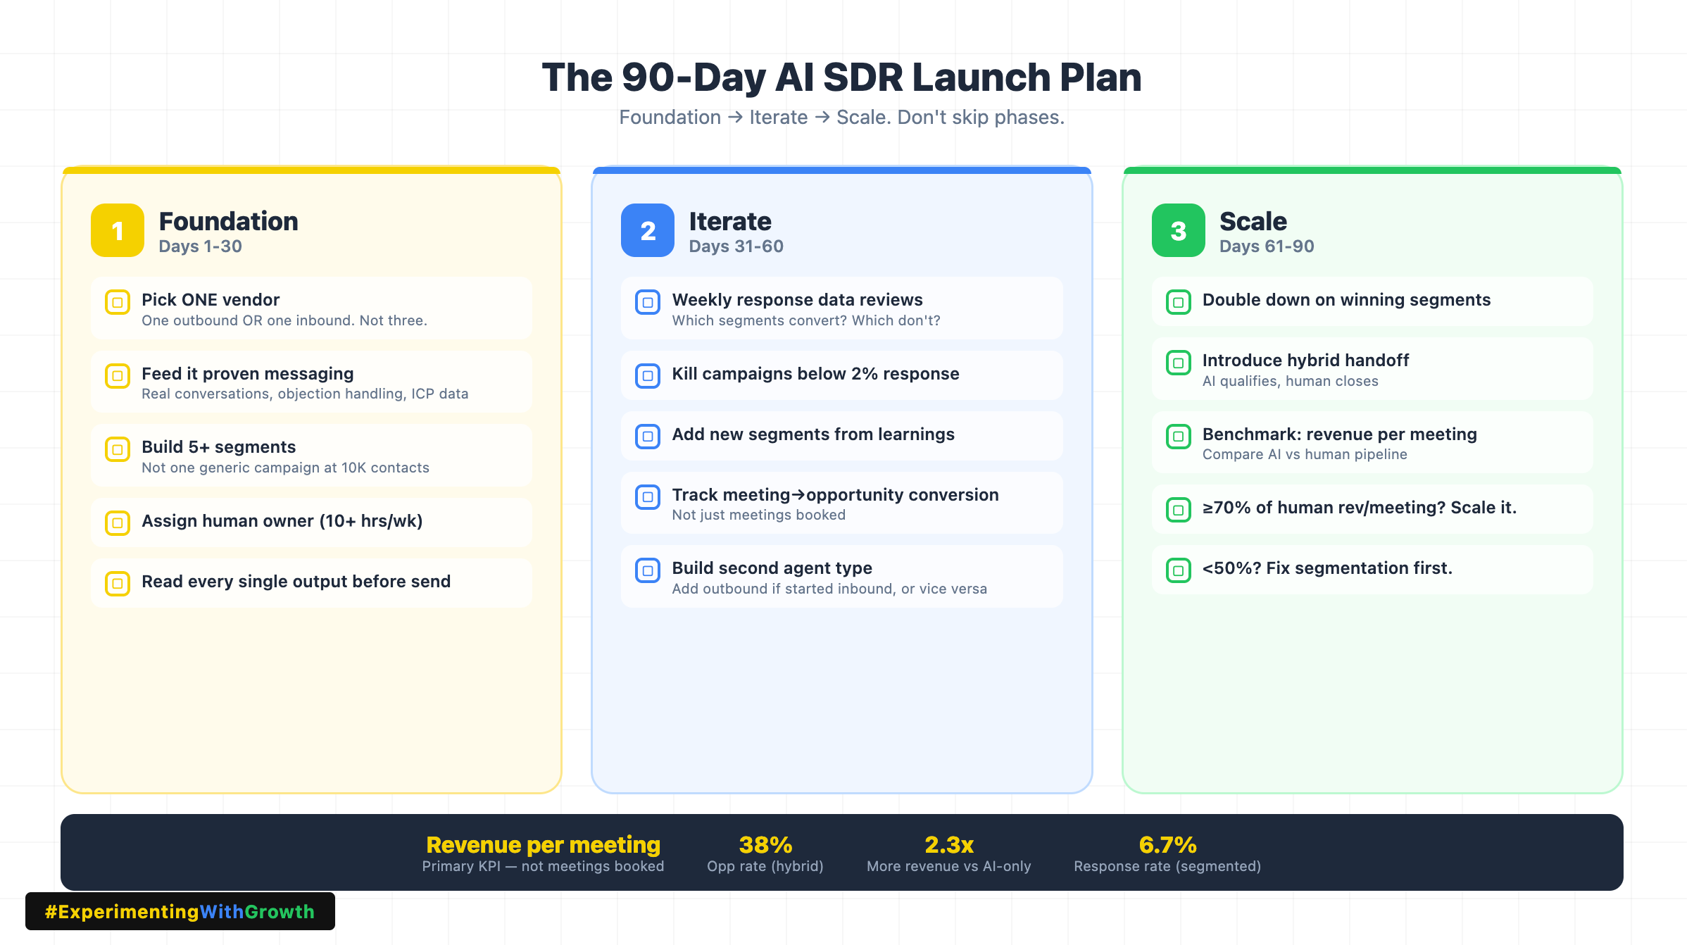Image resolution: width=1694 pixels, height=945 pixels.
Task: Click the 'Revenue per meeting' KPI text
Action: coord(543,845)
